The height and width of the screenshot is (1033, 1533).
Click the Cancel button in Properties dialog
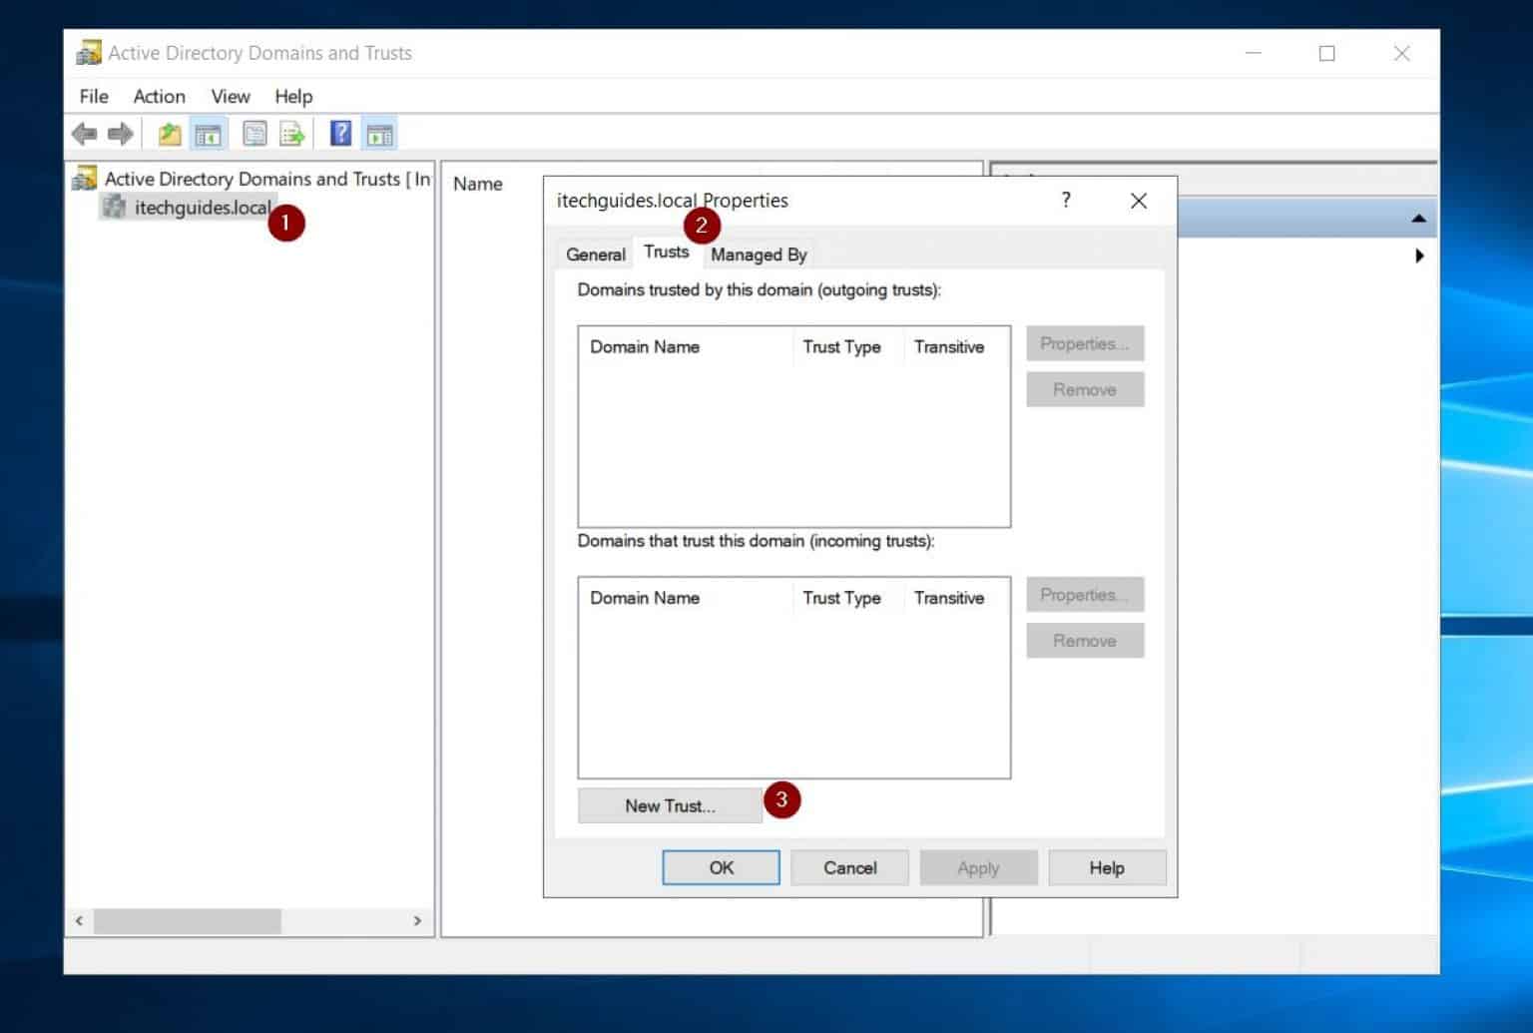tap(849, 867)
